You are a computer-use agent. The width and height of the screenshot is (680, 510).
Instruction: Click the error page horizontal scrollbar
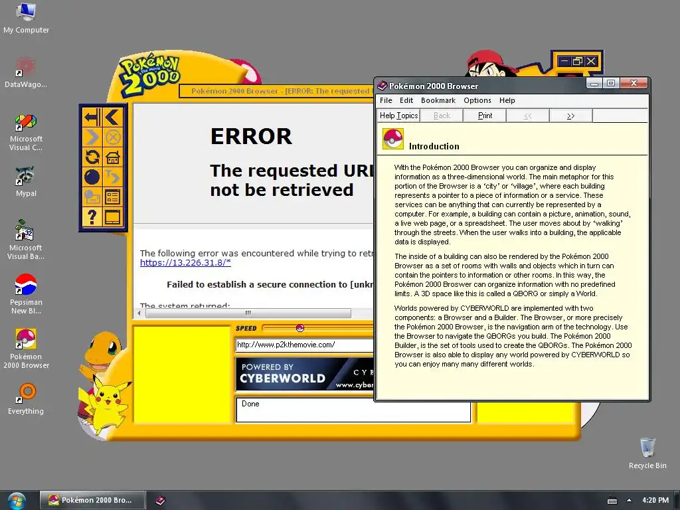tap(248, 313)
